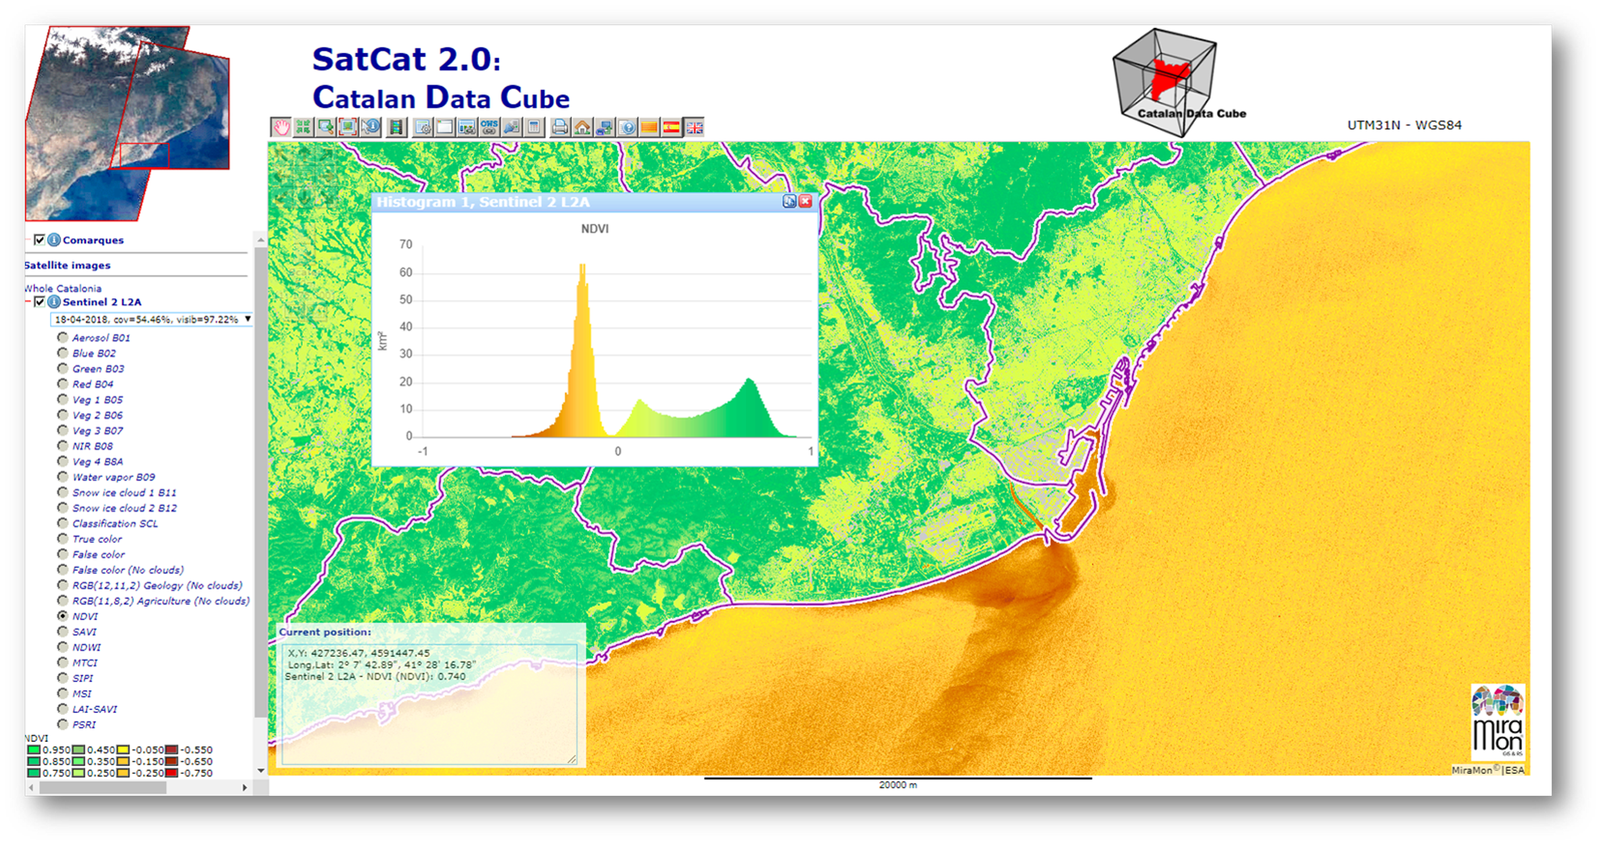
Task: Select the Aerosol B01 radio button
Action: pos(62,337)
